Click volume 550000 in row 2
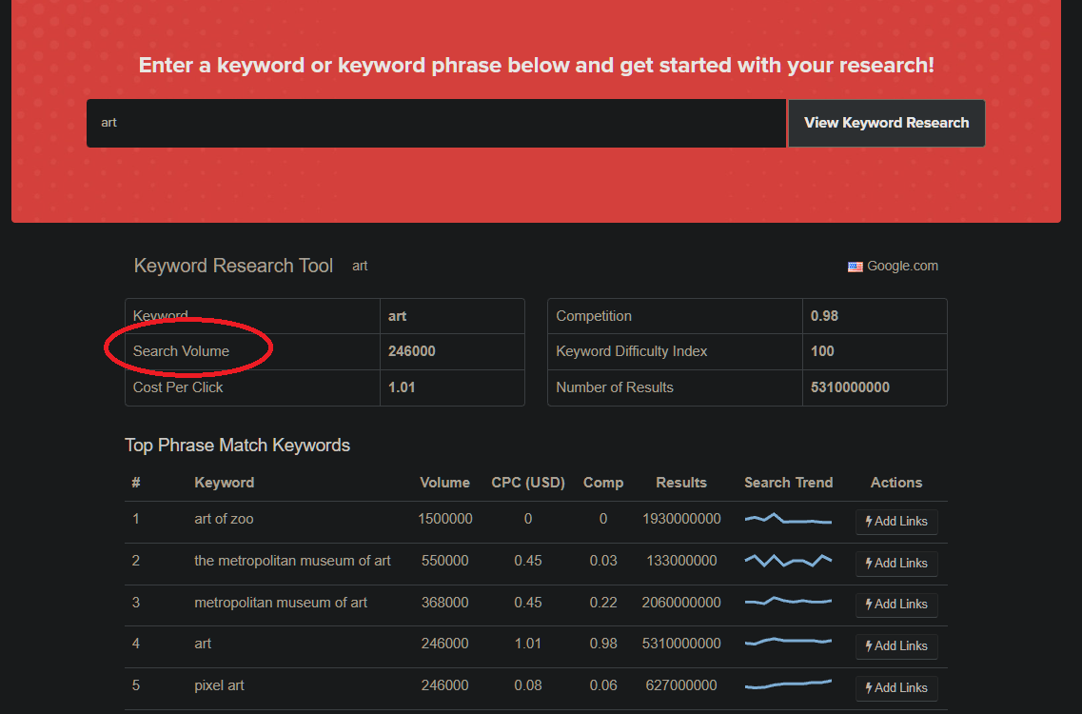This screenshot has height=714, width=1082. pyautogui.click(x=445, y=561)
